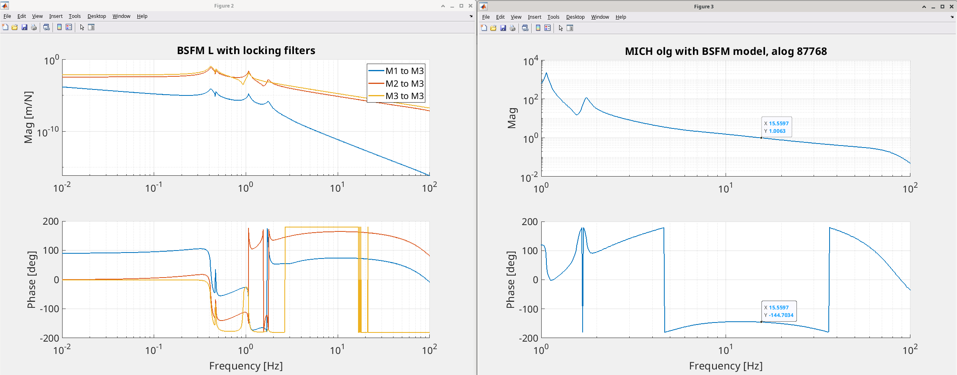
Task: Click the data tip showing Y 1.0063
Action: (777, 127)
